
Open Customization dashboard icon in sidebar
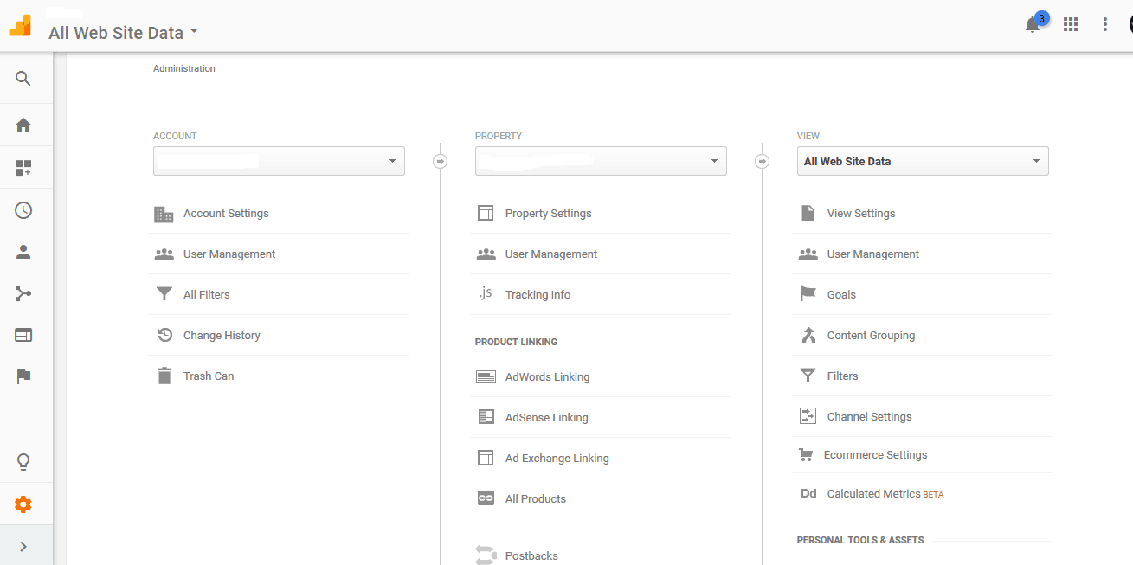point(23,168)
